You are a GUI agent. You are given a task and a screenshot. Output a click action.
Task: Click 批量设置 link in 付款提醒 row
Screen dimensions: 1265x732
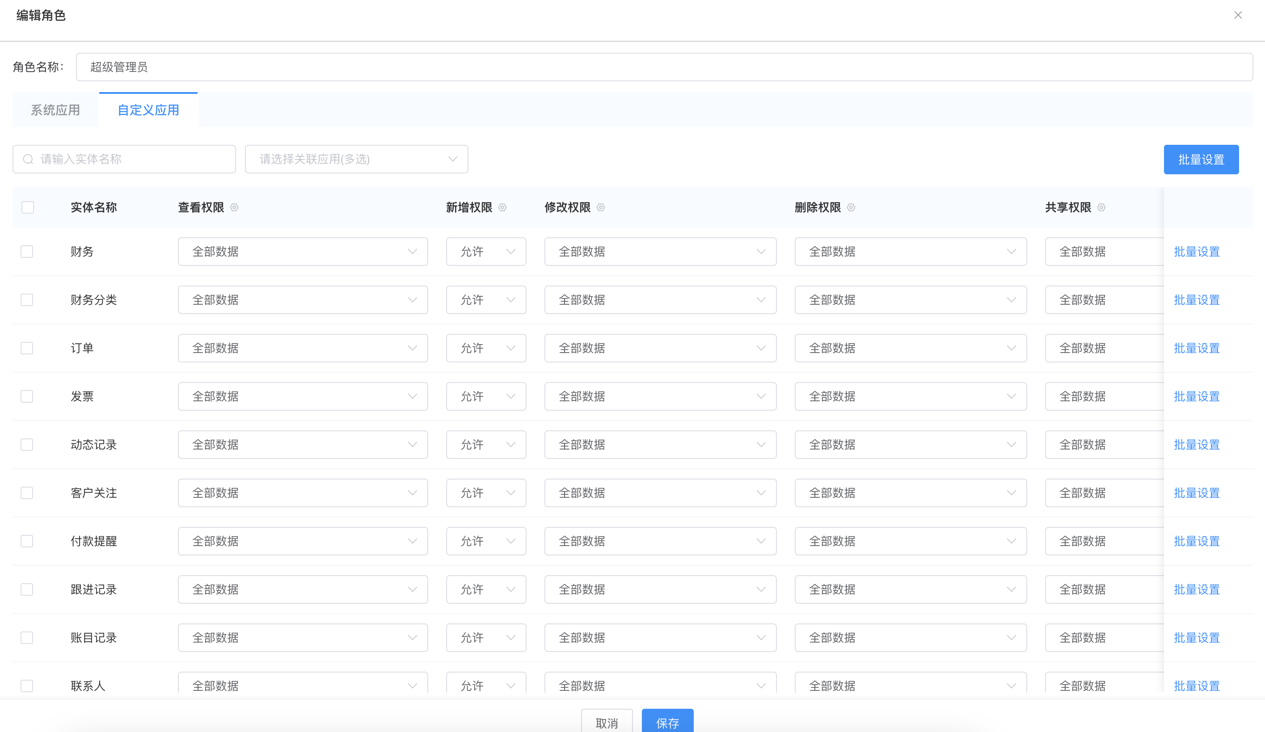1196,541
